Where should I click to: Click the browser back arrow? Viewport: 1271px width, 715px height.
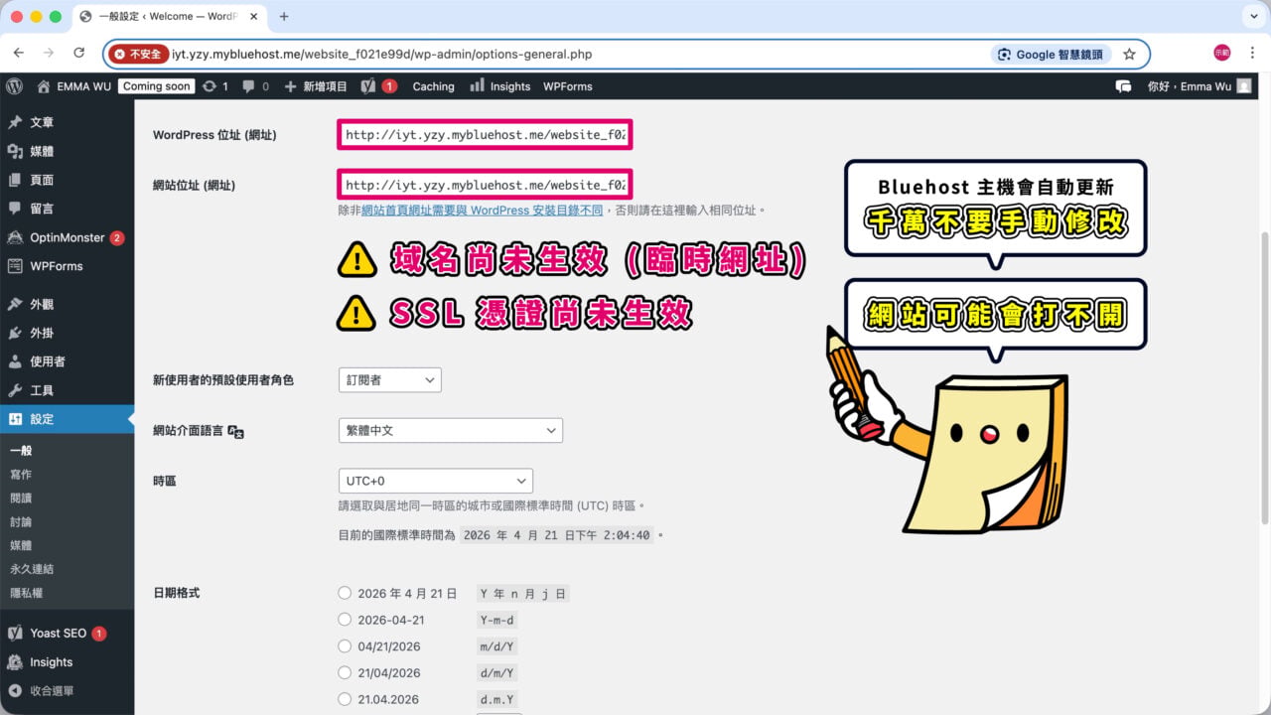point(19,54)
